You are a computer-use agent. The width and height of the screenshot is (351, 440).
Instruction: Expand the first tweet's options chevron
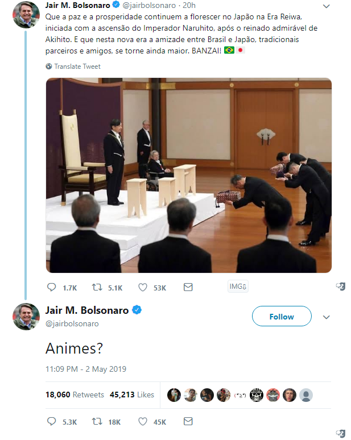[x=326, y=6]
